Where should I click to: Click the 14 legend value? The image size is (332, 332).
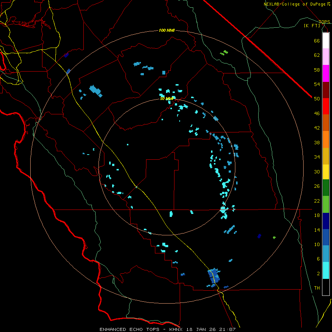(317, 230)
